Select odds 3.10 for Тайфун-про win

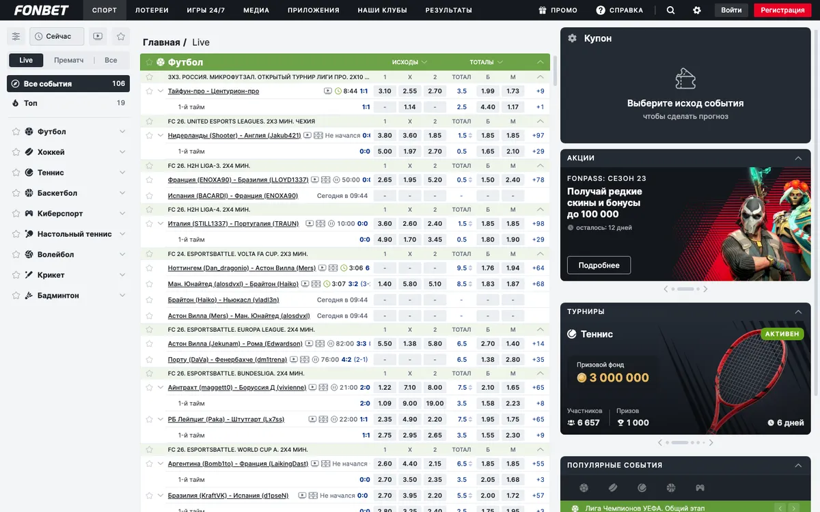tap(385, 91)
